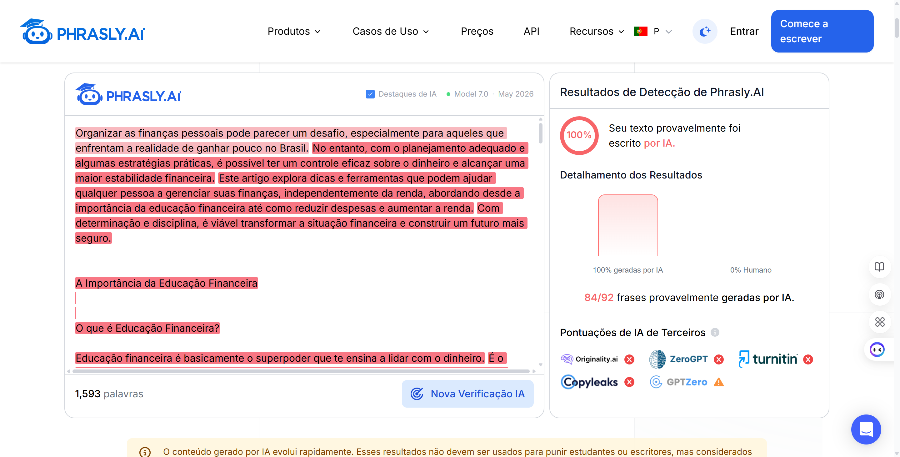
Task: Click the four-squares apps icon on the right sidebar
Action: point(879,322)
